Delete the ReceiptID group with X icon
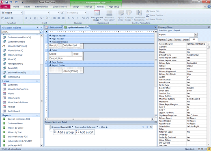Screen dimensions: 211x151 [151, 127]
